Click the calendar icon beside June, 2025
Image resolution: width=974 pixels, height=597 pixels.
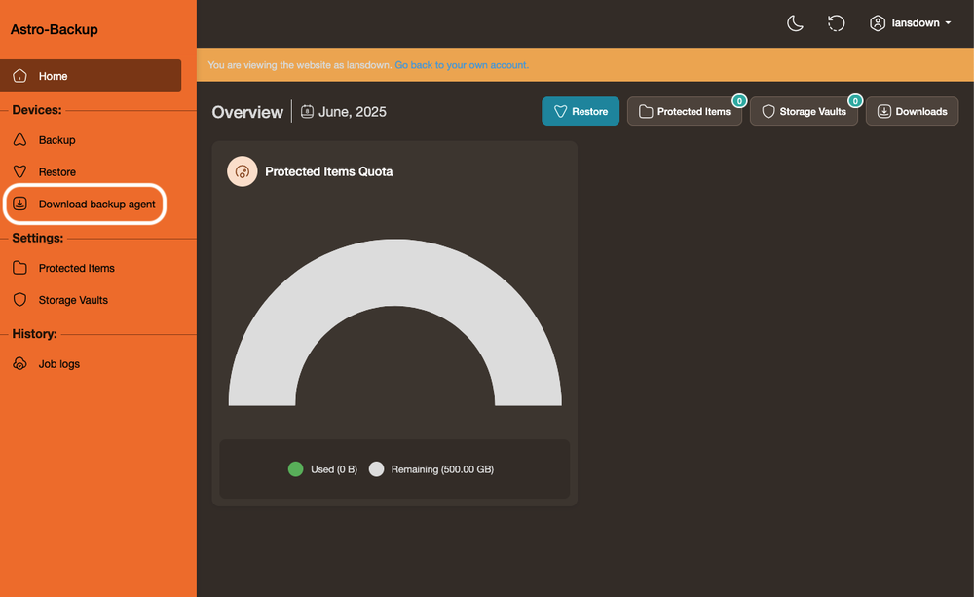click(x=307, y=112)
